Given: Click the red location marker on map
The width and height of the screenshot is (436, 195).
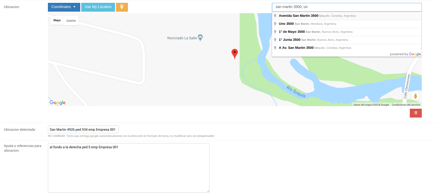Looking at the screenshot, I should (x=235, y=54).
